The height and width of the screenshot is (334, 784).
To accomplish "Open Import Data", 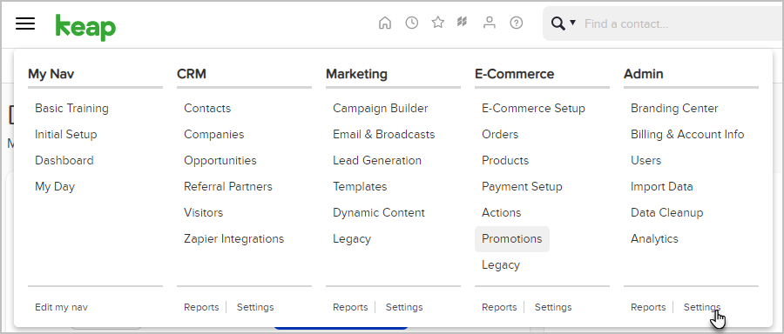I will coord(662,187).
